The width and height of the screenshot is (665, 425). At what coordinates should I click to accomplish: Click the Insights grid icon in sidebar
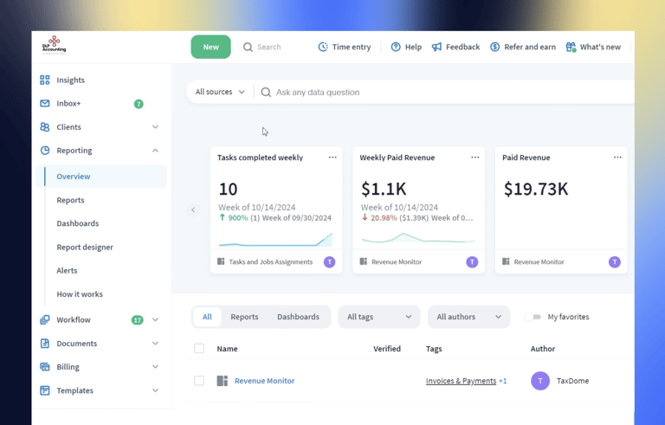click(45, 80)
